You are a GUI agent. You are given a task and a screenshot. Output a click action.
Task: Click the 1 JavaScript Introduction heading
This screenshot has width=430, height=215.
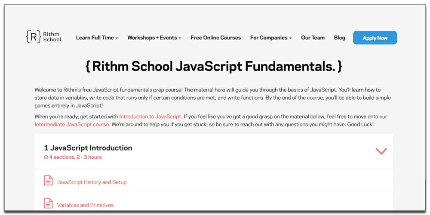(88, 148)
